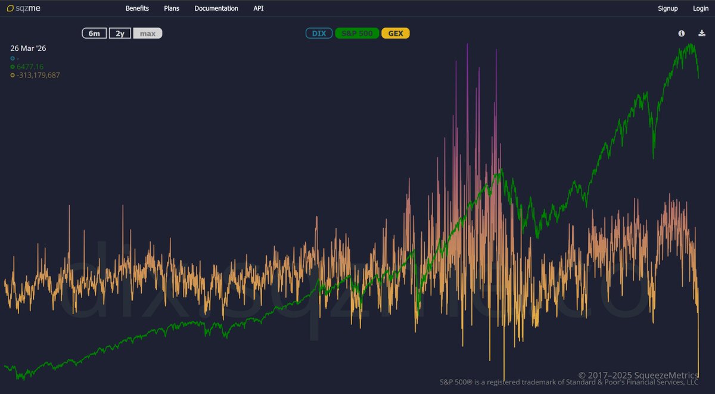Viewport: 715px width, 394px height.
Task: Click the green S&P 500 legend dot
Action: [x=12, y=67]
